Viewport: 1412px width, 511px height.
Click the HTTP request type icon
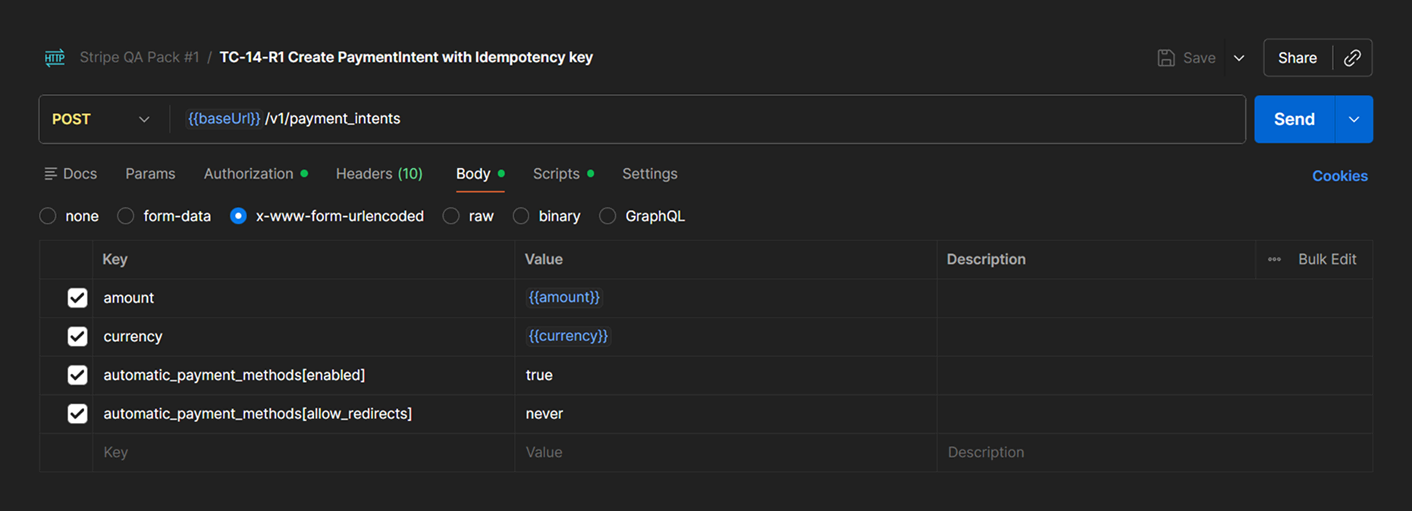click(x=55, y=58)
